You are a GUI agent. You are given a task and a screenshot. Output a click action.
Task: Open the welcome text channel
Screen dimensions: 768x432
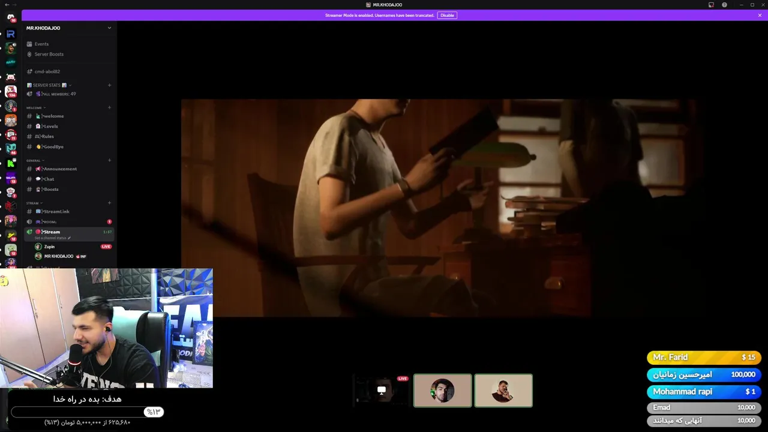click(x=68, y=116)
